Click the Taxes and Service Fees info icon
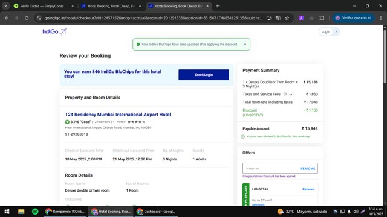This screenshot has width=387, height=217. pos(285,94)
